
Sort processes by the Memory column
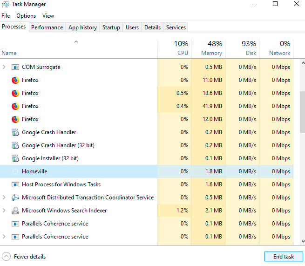pyautogui.click(x=211, y=48)
